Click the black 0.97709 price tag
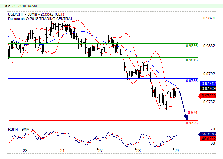 point(208,88)
